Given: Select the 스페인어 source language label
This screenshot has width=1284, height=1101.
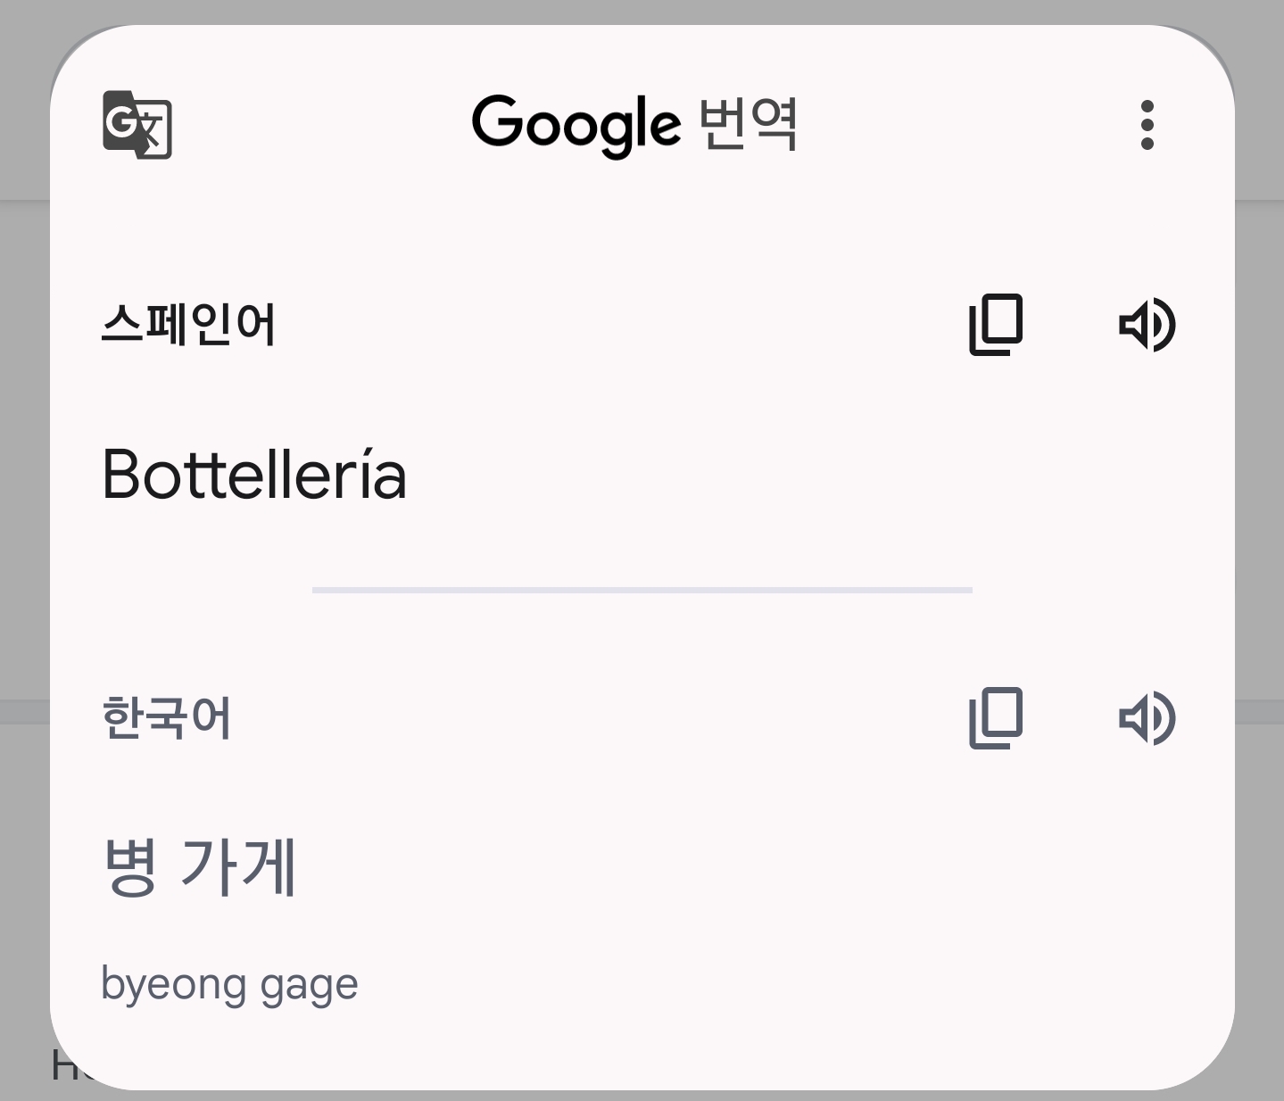Looking at the screenshot, I should pyautogui.click(x=188, y=324).
